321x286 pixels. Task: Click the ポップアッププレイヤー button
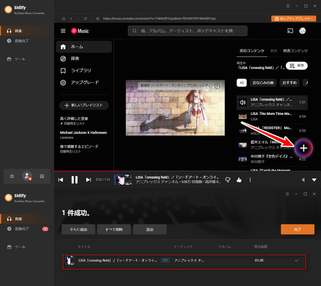click(x=294, y=19)
